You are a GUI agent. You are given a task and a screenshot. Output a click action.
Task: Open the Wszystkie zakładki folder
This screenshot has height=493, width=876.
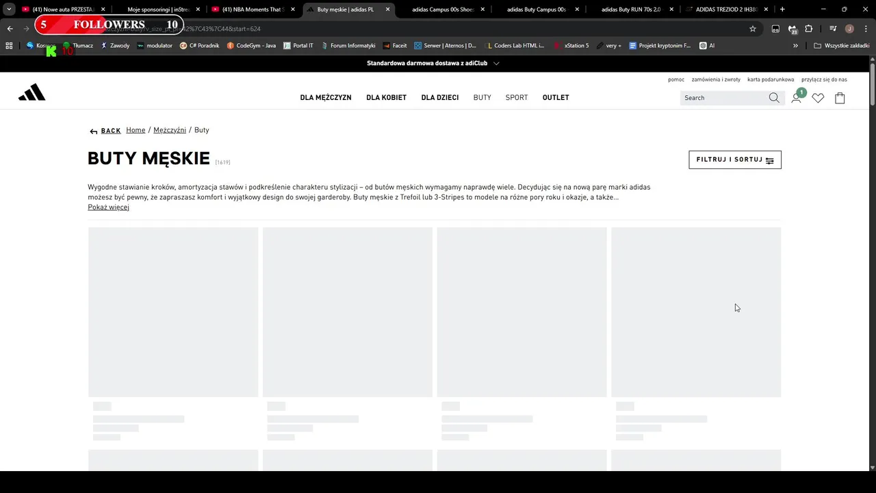pos(842,45)
